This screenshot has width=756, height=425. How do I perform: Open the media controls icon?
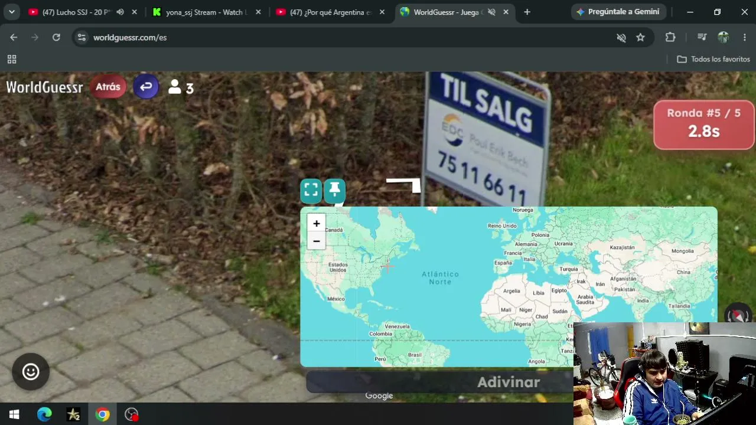(702, 37)
